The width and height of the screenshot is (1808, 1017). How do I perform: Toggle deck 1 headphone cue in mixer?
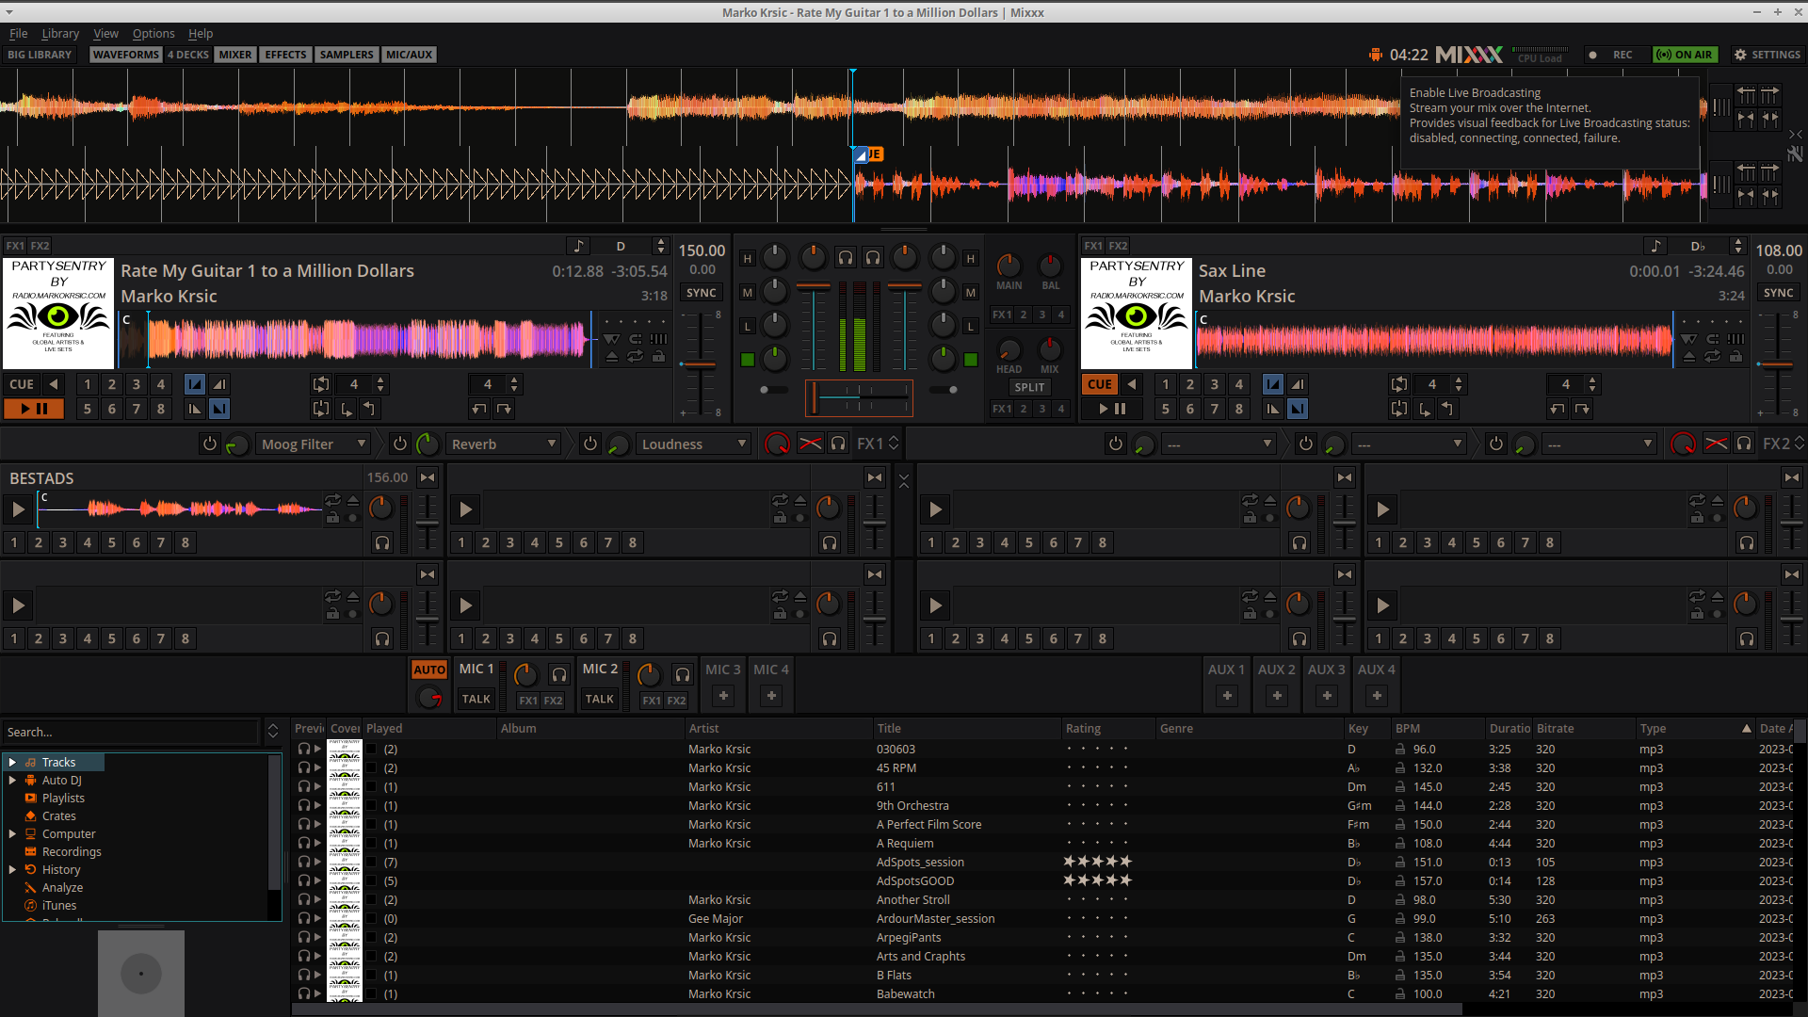(846, 257)
